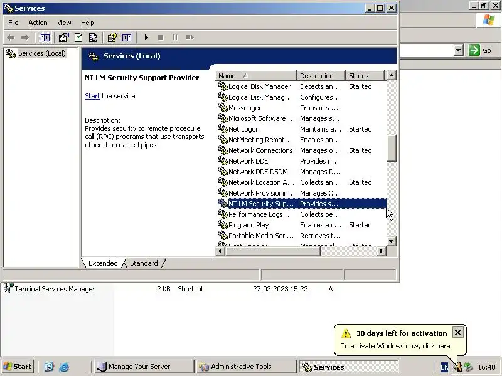Open the Help menu
This screenshot has width=502, height=376.
pos(87,23)
